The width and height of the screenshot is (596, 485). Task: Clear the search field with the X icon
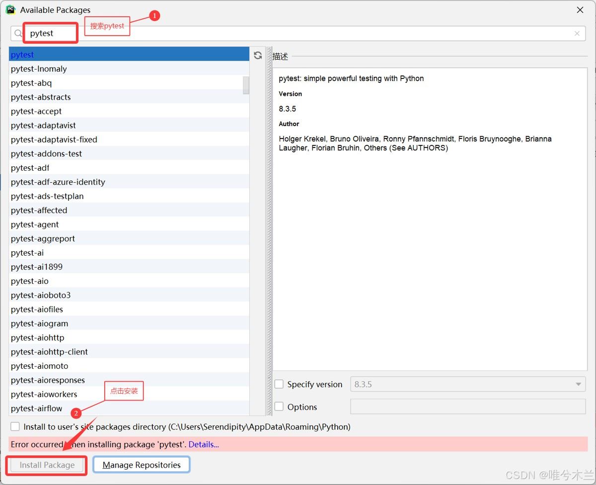click(577, 34)
